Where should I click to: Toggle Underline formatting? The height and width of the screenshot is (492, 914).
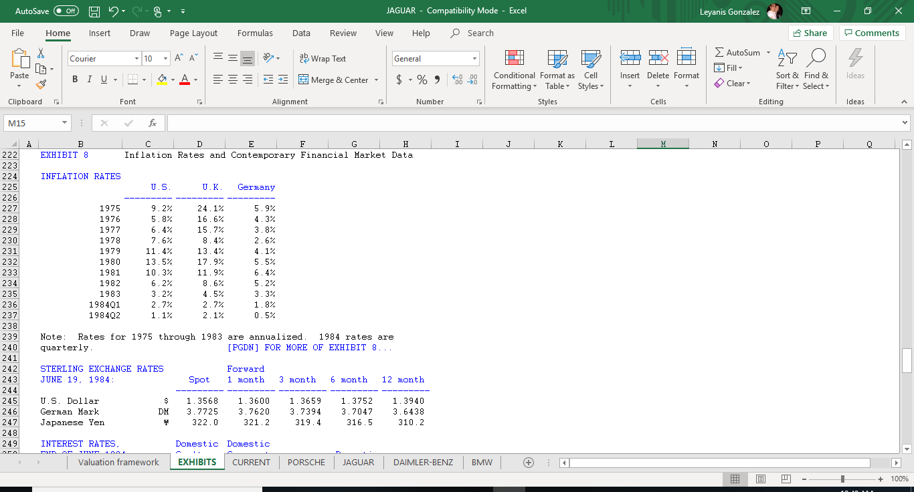tap(104, 80)
